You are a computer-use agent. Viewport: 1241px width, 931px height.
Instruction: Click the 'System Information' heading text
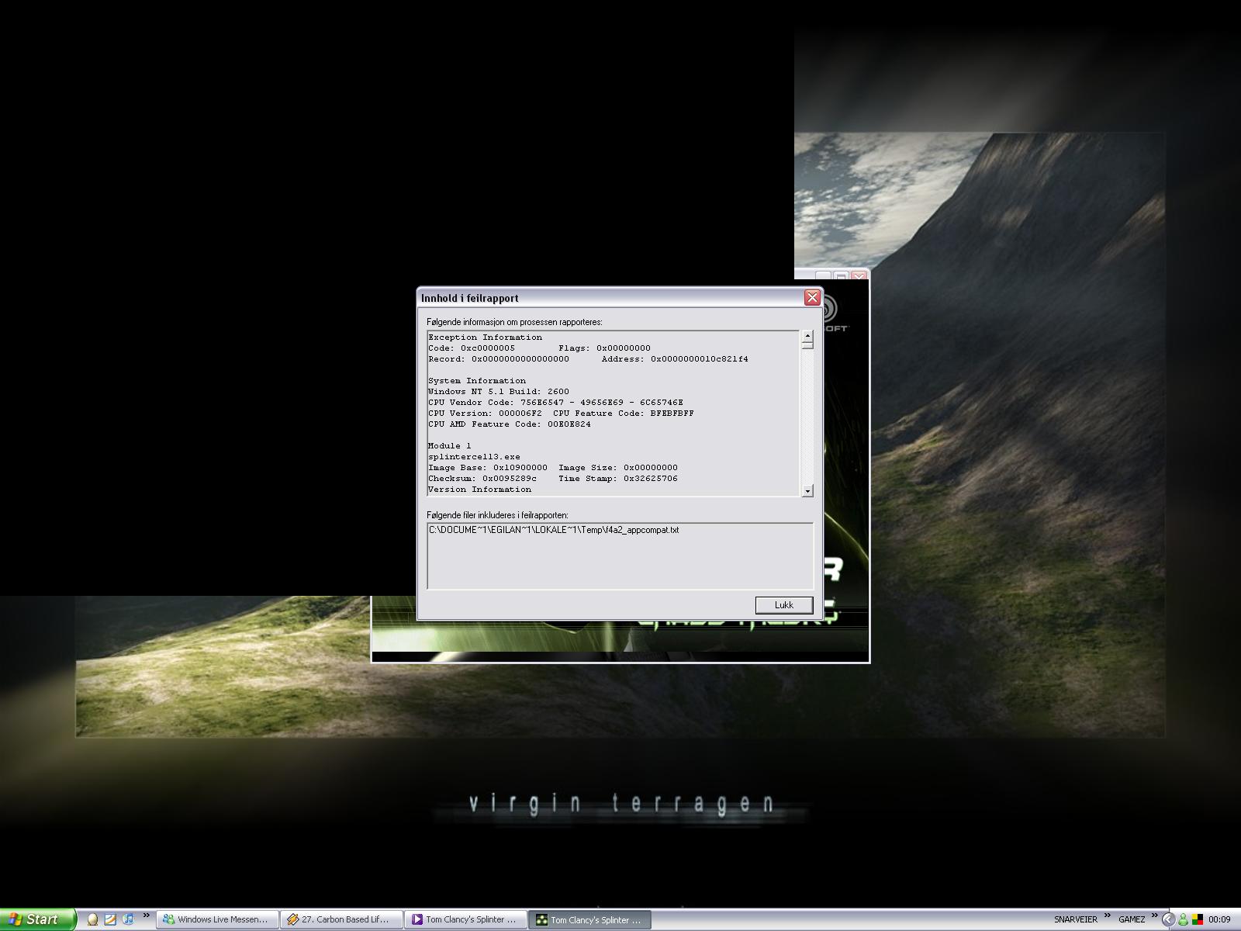point(476,381)
